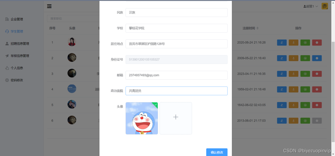Click the 学校 field with 攀枝花学院
This screenshot has height=156, width=335.
[176, 28]
